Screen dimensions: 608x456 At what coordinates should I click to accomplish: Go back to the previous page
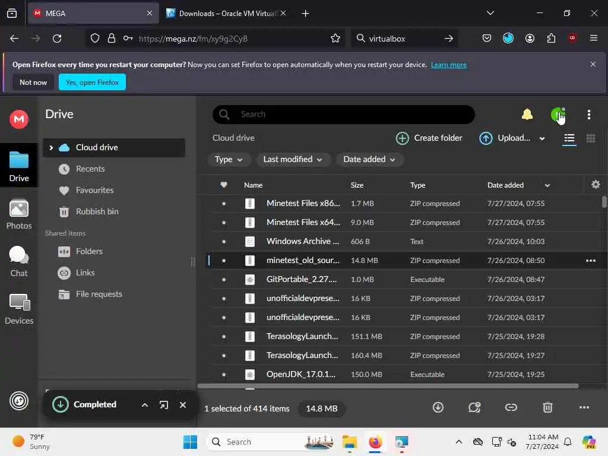(14, 39)
